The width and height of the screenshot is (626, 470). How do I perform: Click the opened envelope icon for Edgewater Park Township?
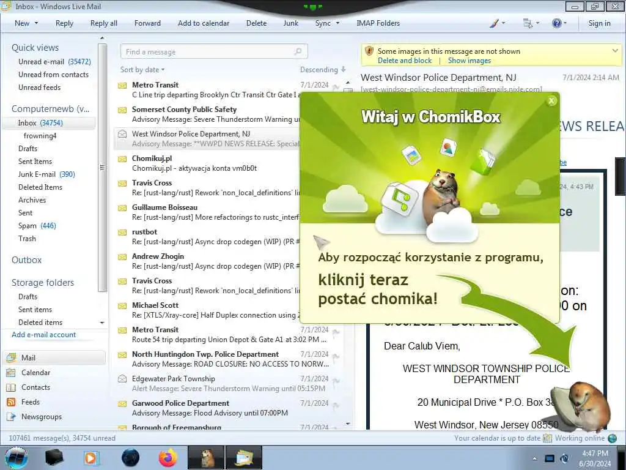[x=122, y=378]
